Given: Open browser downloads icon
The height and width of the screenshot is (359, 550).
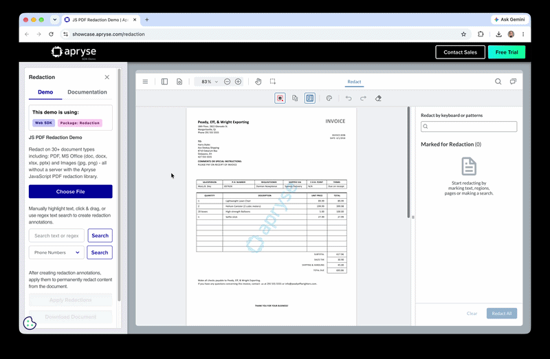Looking at the screenshot, I should 498,34.
